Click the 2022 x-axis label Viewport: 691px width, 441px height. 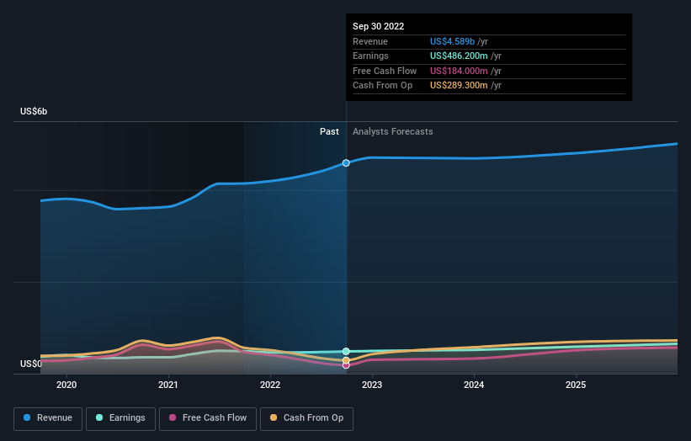point(270,385)
